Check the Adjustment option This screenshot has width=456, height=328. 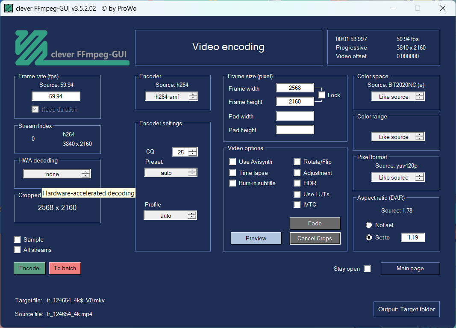[297, 173]
